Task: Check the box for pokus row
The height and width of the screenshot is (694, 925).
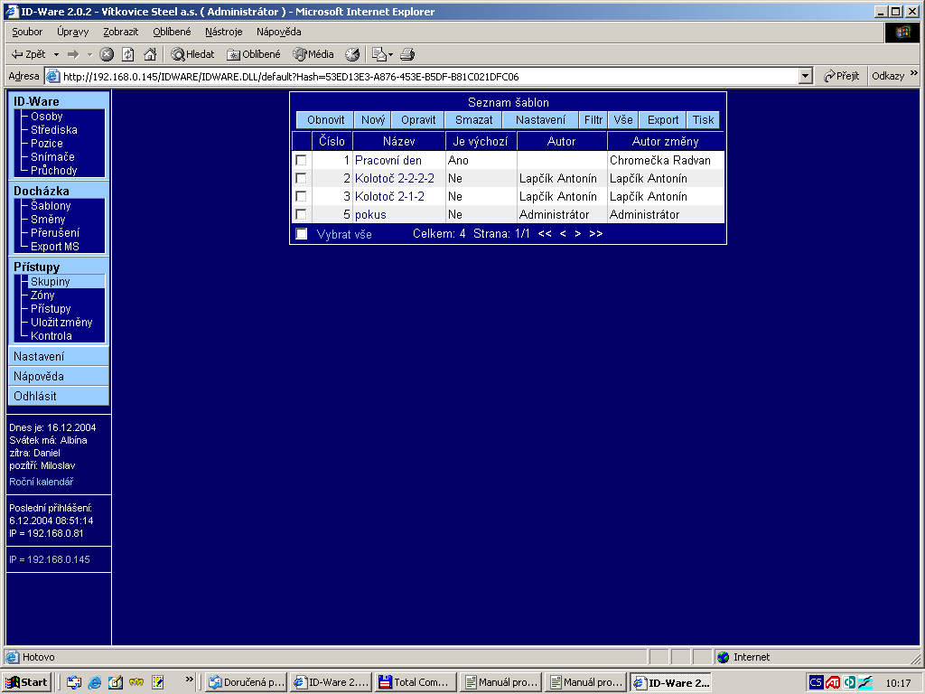Action: [x=301, y=214]
